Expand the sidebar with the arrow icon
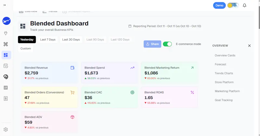Viewport: 260px width, 136px height. point(5,5)
